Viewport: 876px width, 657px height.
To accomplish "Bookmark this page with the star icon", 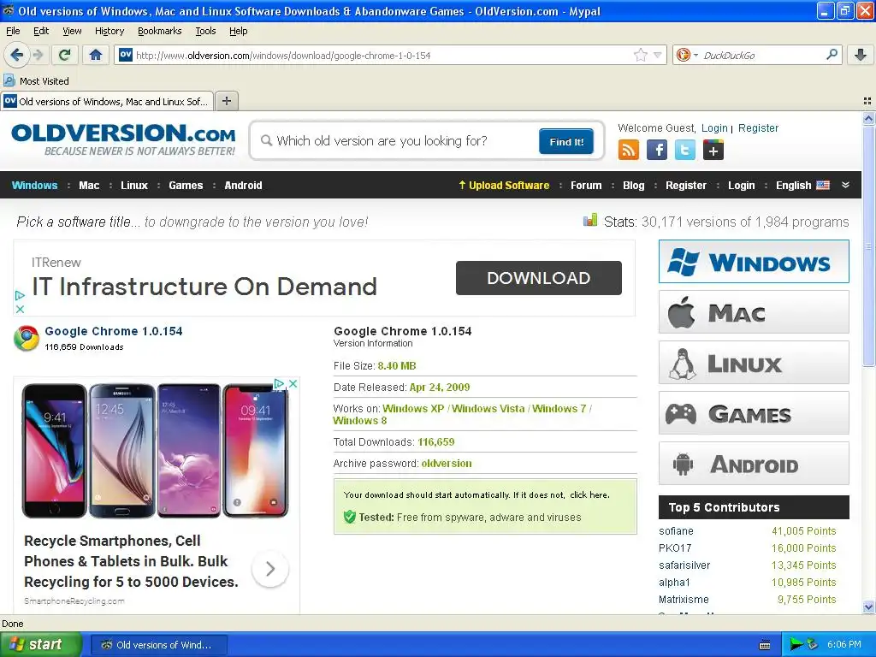I will point(640,55).
